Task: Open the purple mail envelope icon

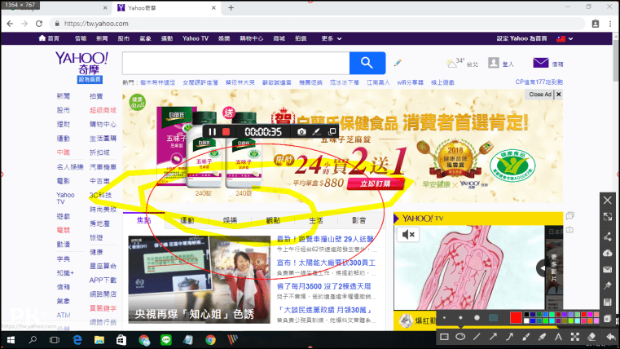Action: 540,63
